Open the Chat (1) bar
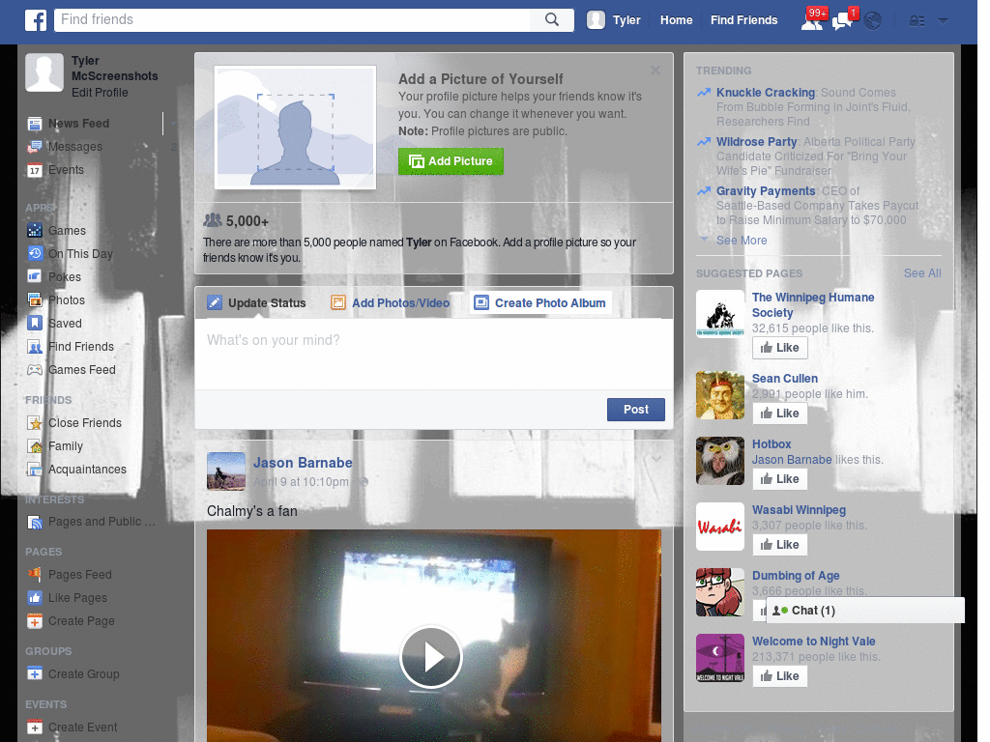The width and height of the screenshot is (990, 742). click(865, 611)
